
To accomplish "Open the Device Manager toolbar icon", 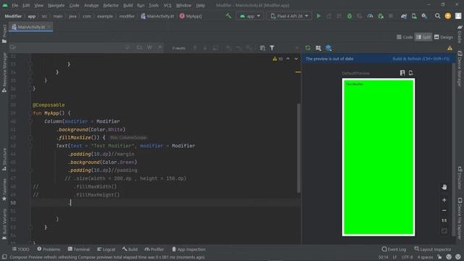I will click(x=414, y=16).
